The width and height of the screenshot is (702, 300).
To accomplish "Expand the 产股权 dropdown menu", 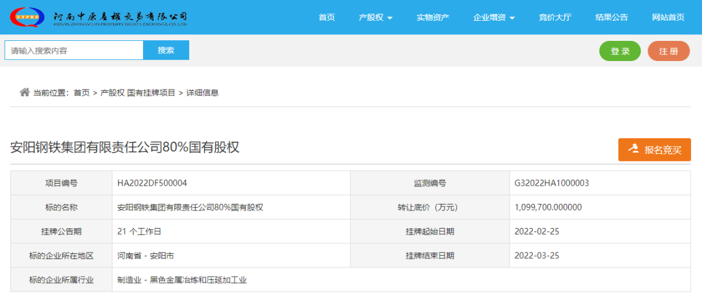I will 376,18.
